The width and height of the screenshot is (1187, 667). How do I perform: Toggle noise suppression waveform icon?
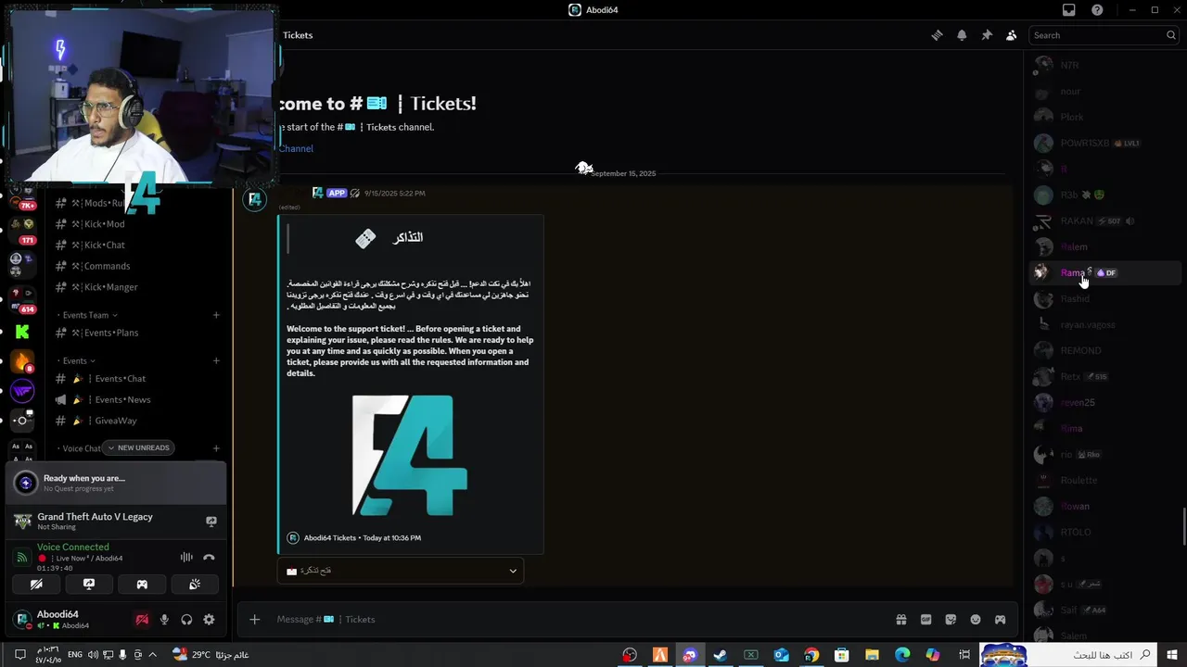[186, 557]
